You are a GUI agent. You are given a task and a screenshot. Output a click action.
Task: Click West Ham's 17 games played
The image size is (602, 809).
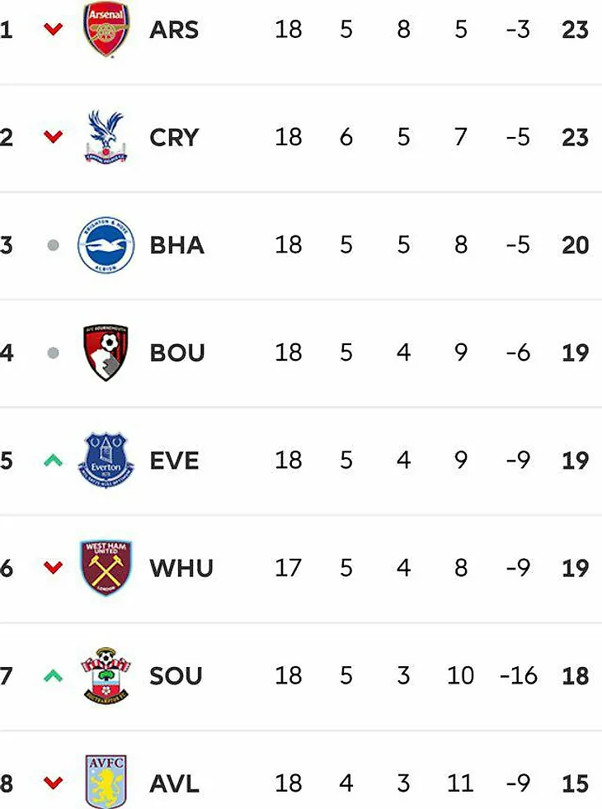289,568
